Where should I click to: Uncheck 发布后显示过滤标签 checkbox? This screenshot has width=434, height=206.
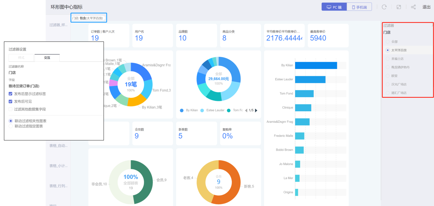point(11,94)
